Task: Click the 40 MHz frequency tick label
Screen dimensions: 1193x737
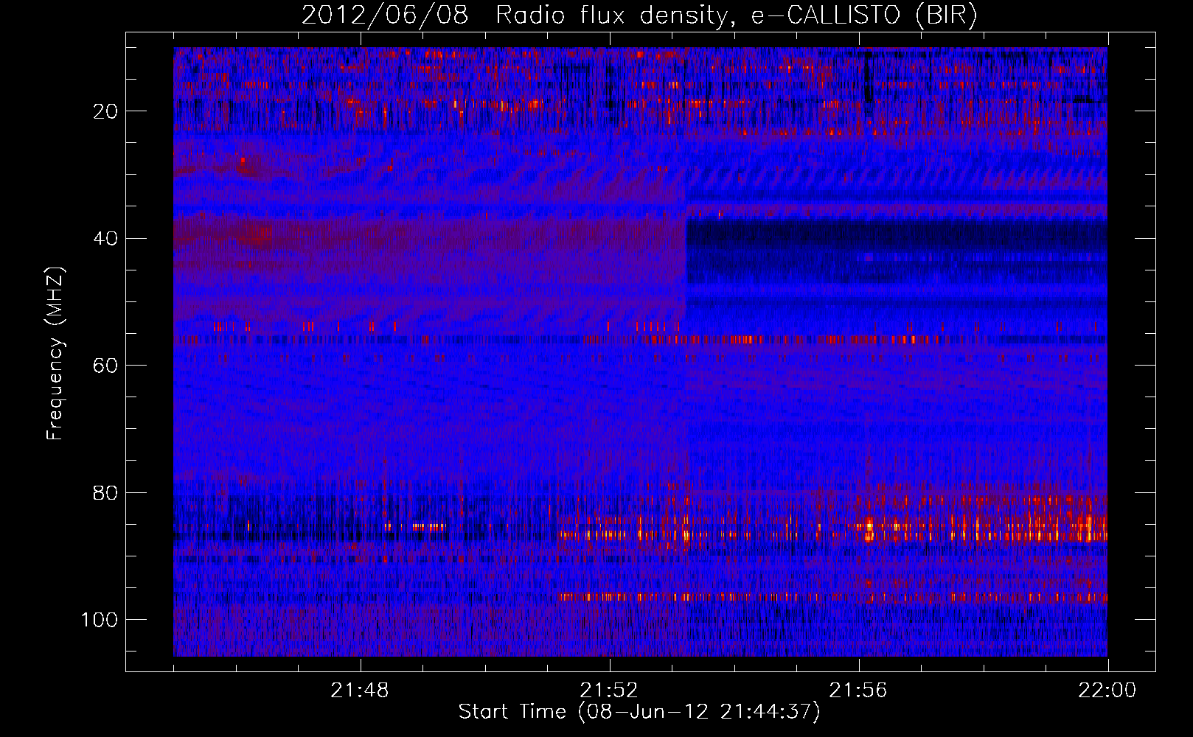Action: pos(106,238)
